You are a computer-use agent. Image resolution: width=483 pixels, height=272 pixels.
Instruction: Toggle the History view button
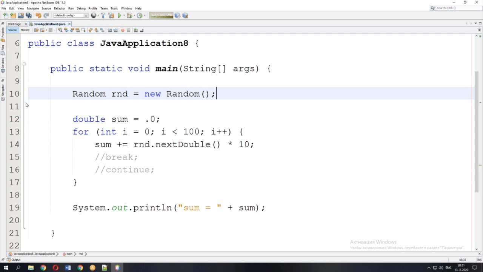[x=25, y=30]
